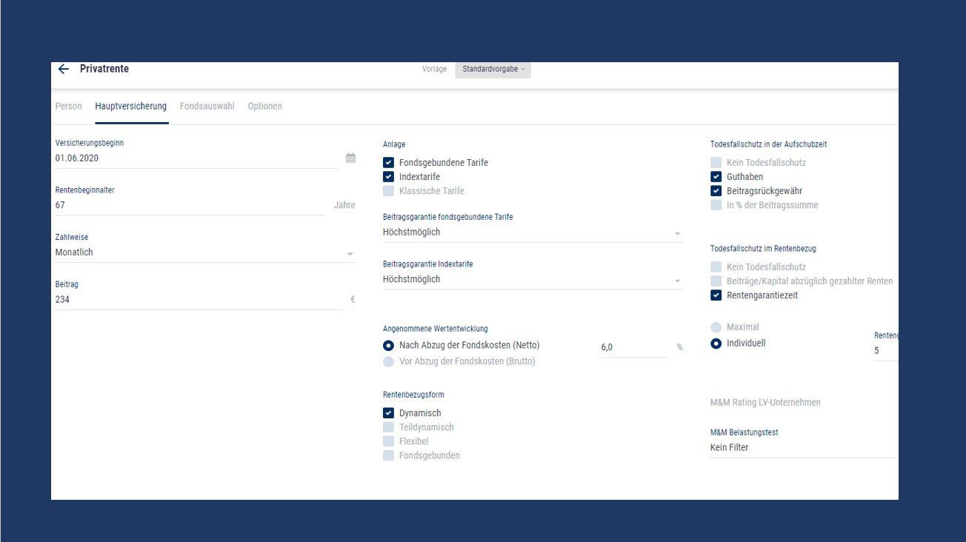Viewport: 966px width, 542px height.
Task: Open the Beitragsgarantie Indextarife dropdown
Action: coord(676,280)
